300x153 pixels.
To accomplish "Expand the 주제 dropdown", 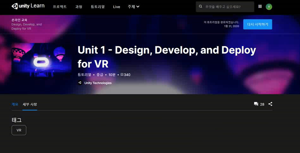I will point(134,7).
